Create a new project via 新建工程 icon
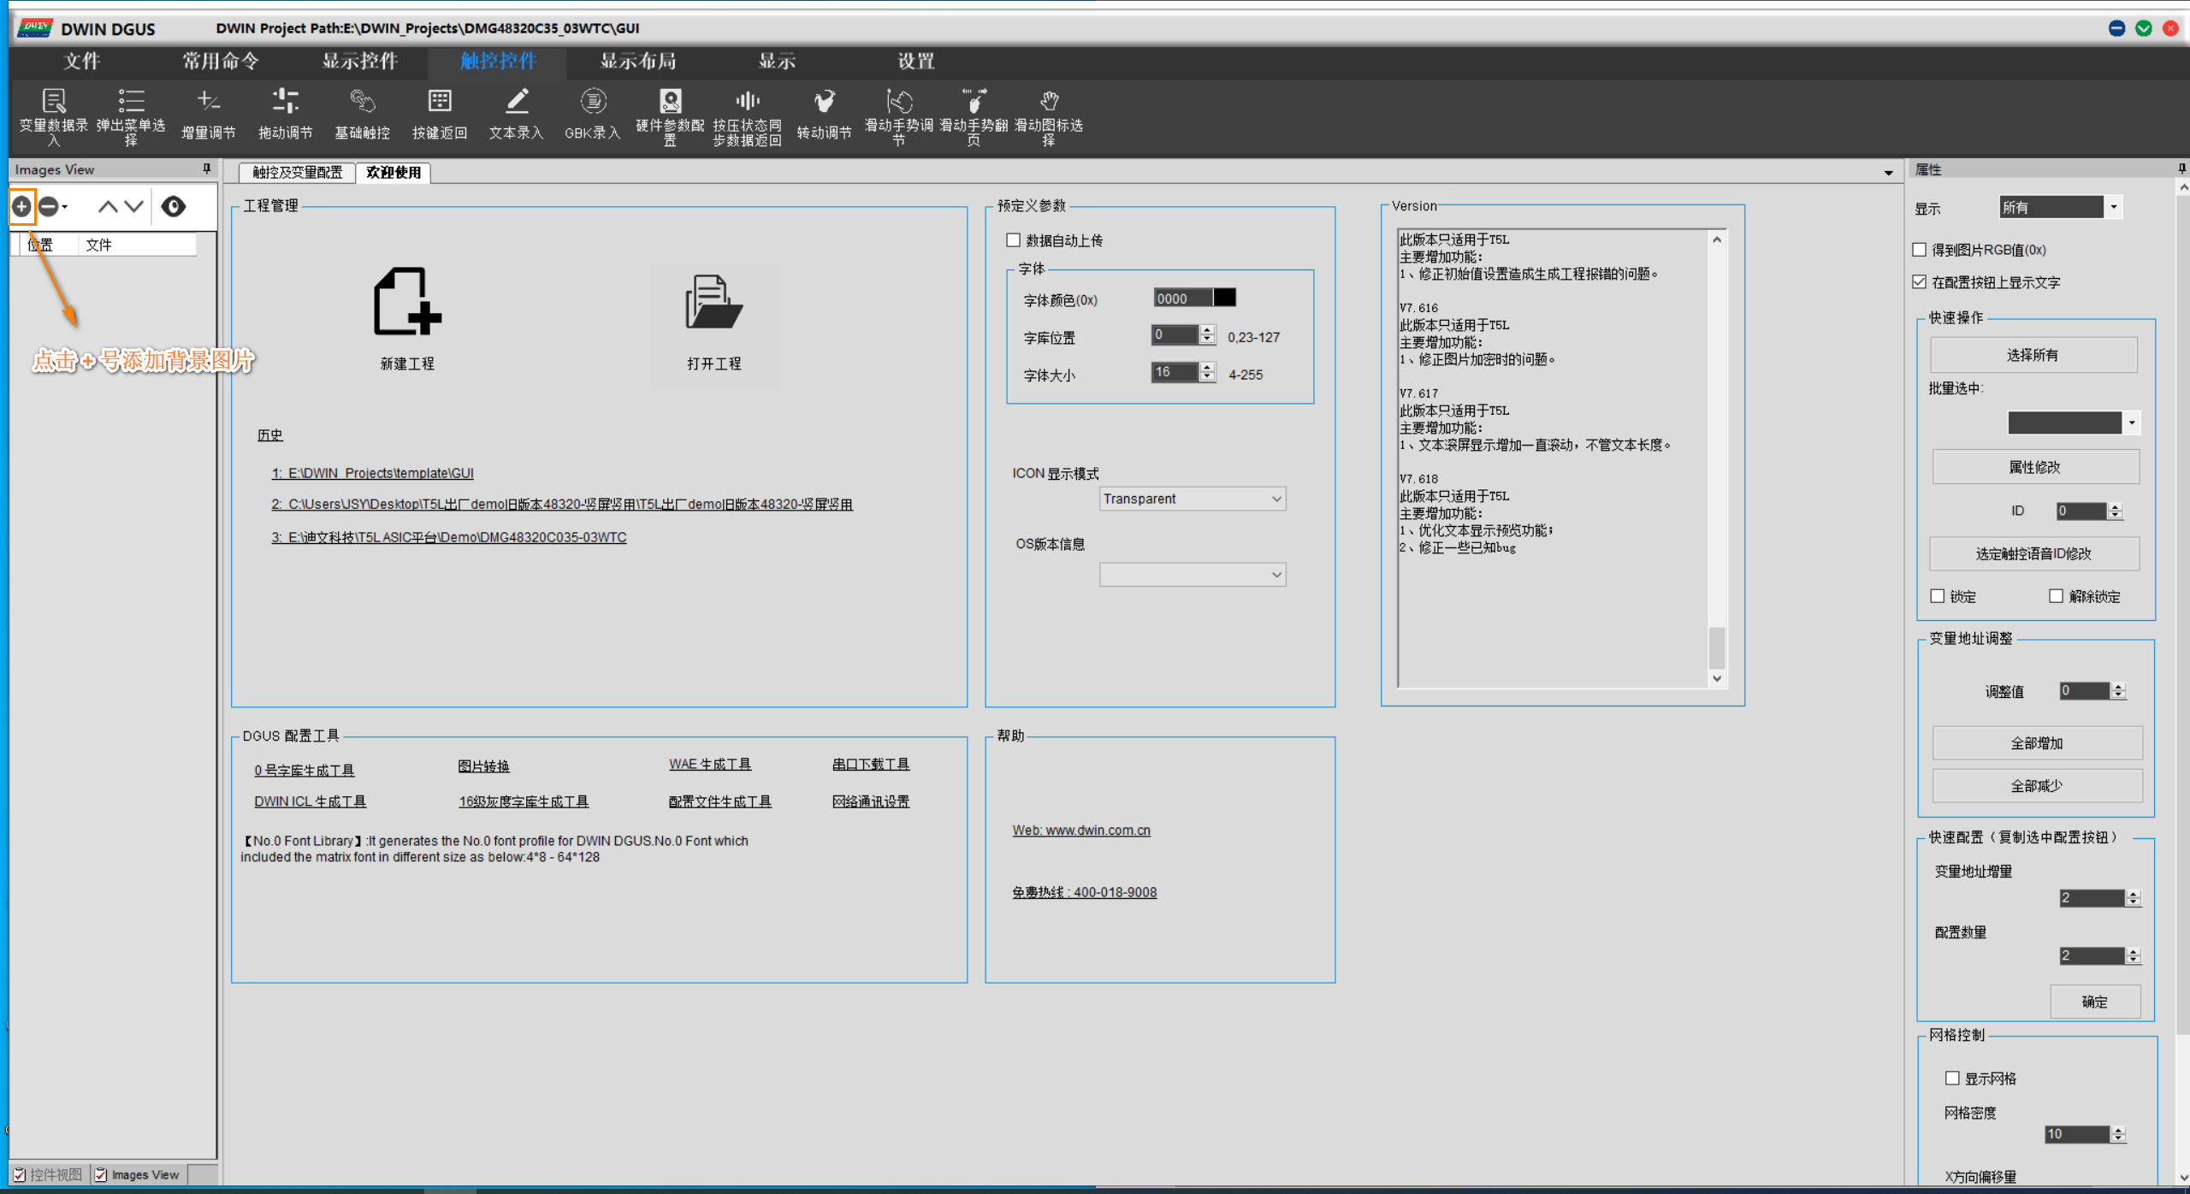 [406, 302]
